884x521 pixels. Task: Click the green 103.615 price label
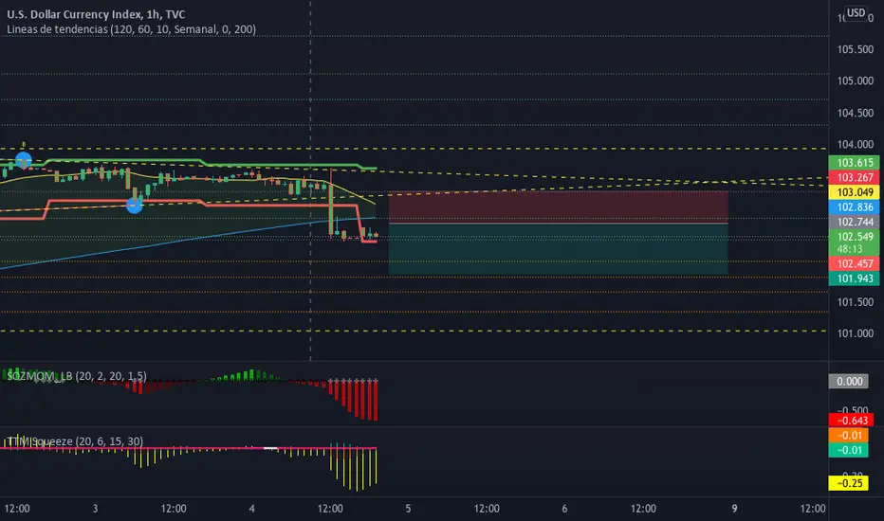coord(854,163)
